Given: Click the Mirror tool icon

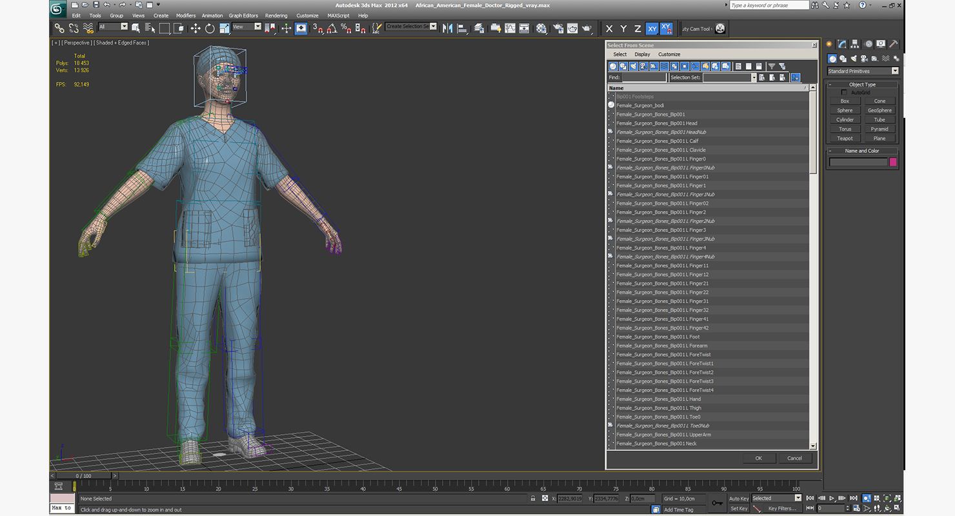Looking at the screenshot, I should point(447,28).
